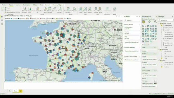This screenshot has height=98, width=174.
Task: Switch to Model view in left sidebar
Action: coord(2,24)
